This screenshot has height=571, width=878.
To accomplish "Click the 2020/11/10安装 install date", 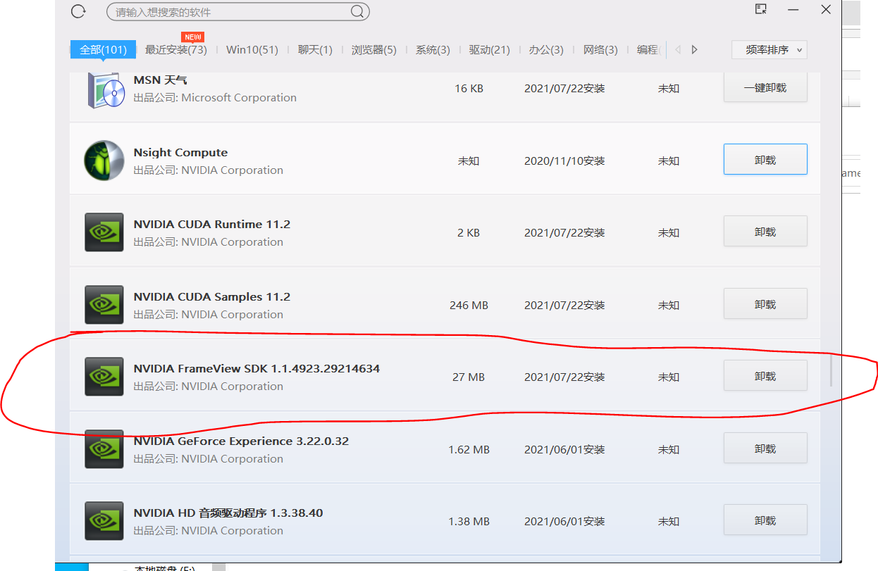I will [564, 161].
